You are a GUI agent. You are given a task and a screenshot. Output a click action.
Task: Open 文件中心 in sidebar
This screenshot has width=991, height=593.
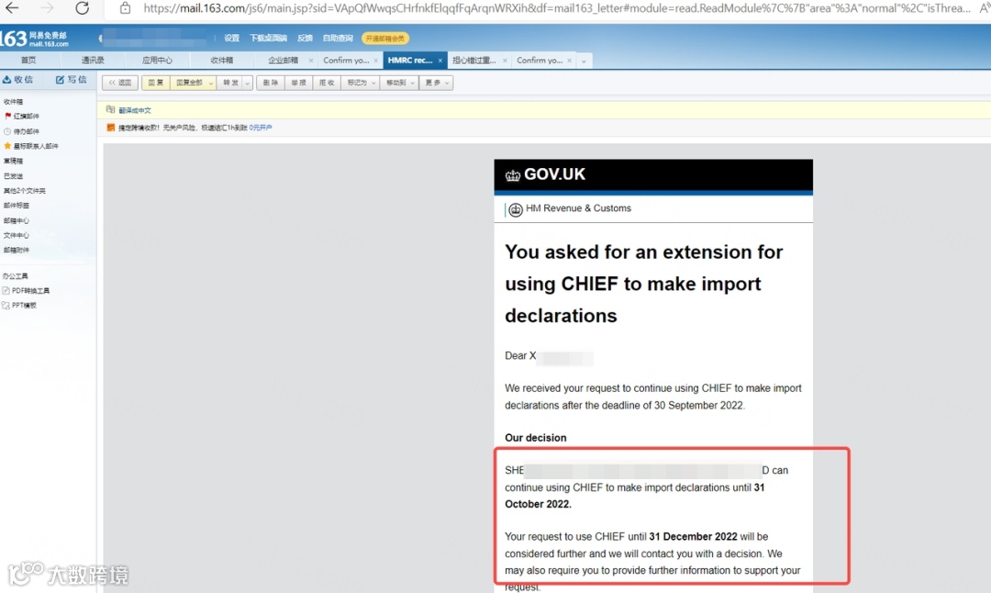(x=16, y=235)
